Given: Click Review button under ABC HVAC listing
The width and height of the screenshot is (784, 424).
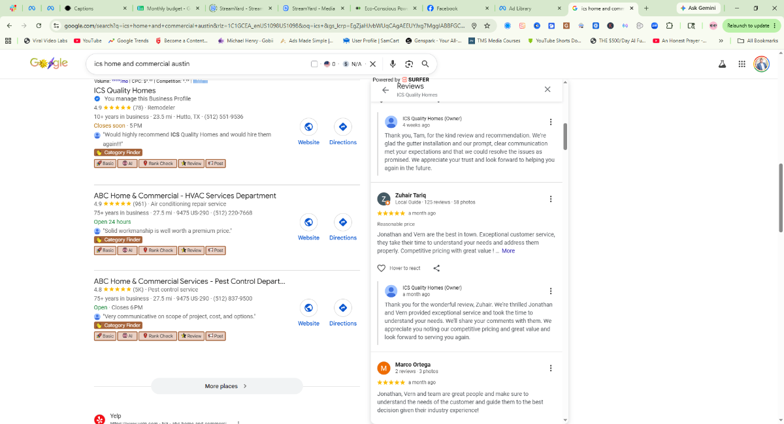Looking at the screenshot, I should coord(191,250).
